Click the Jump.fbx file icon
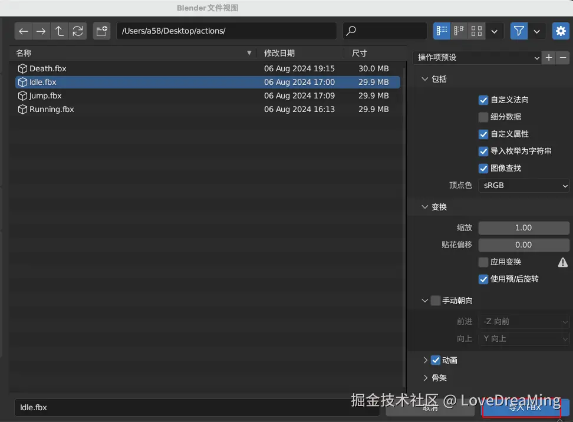The width and height of the screenshot is (573, 422). tap(22, 95)
